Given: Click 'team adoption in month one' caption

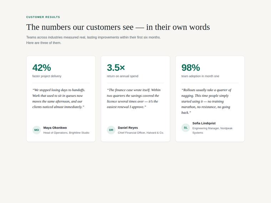Looking at the screenshot, I should [x=200, y=76].
